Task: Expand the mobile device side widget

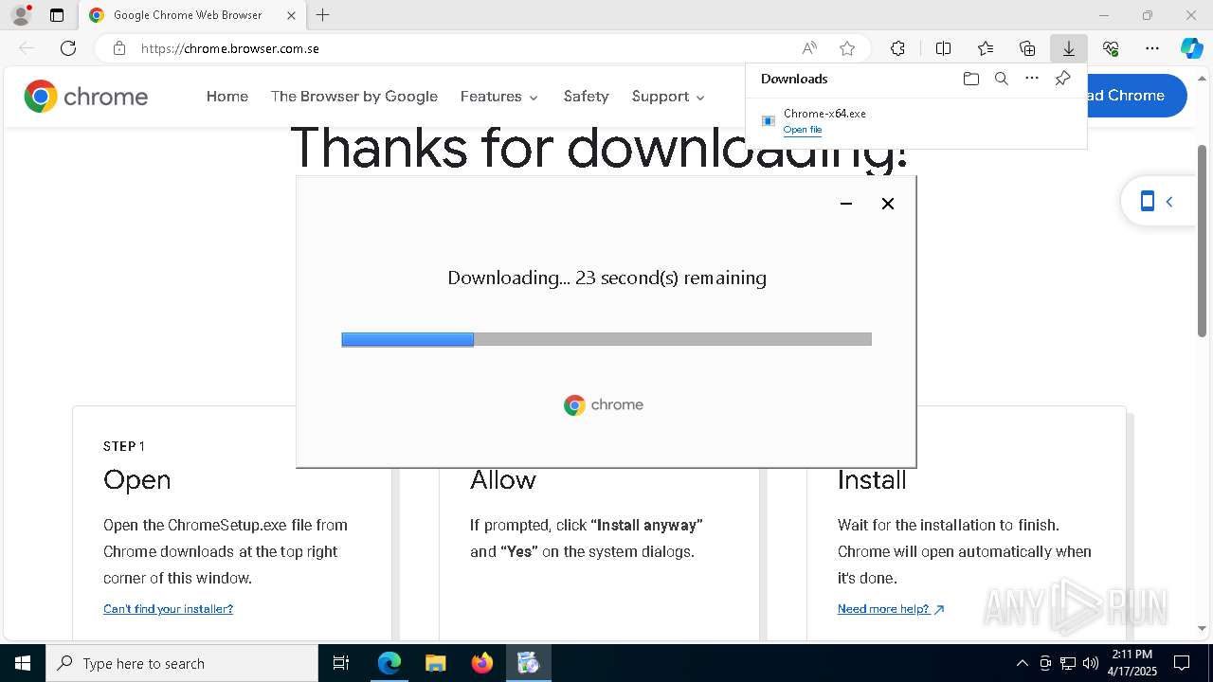Action: (1157, 202)
